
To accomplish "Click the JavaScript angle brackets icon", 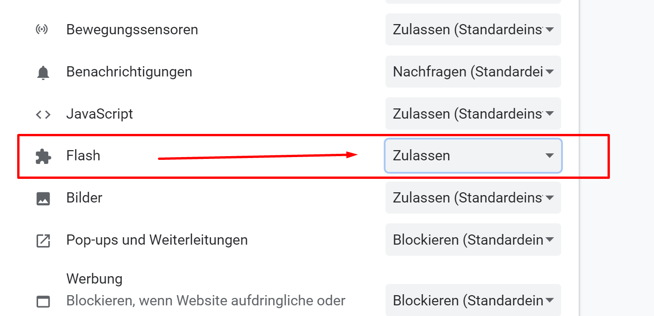I will coord(43,114).
